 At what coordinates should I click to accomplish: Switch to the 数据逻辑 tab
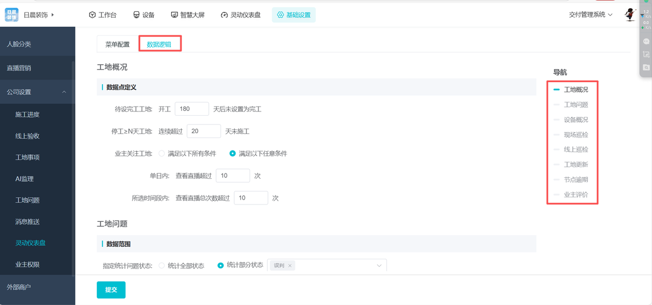tap(159, 45)
